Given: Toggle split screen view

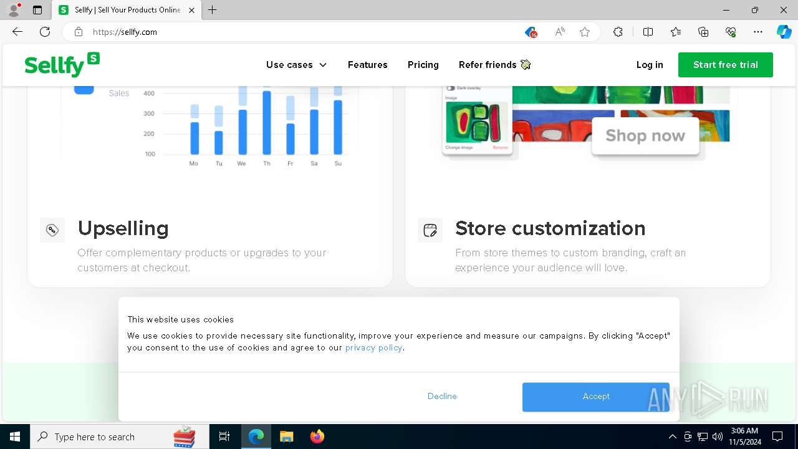Looking at the screenshot, I should [648, 32].
